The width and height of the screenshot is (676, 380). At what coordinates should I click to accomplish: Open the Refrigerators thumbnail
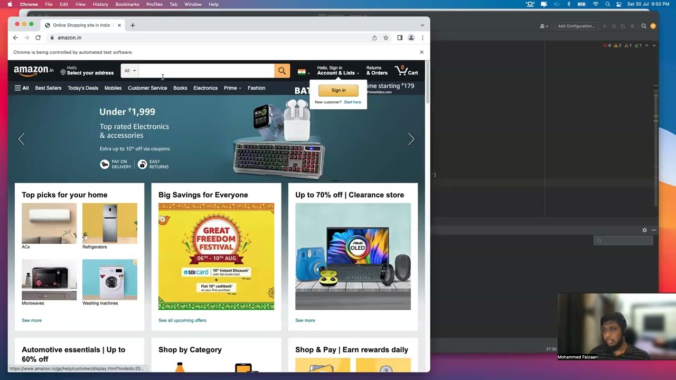click(x=109, y=223)
